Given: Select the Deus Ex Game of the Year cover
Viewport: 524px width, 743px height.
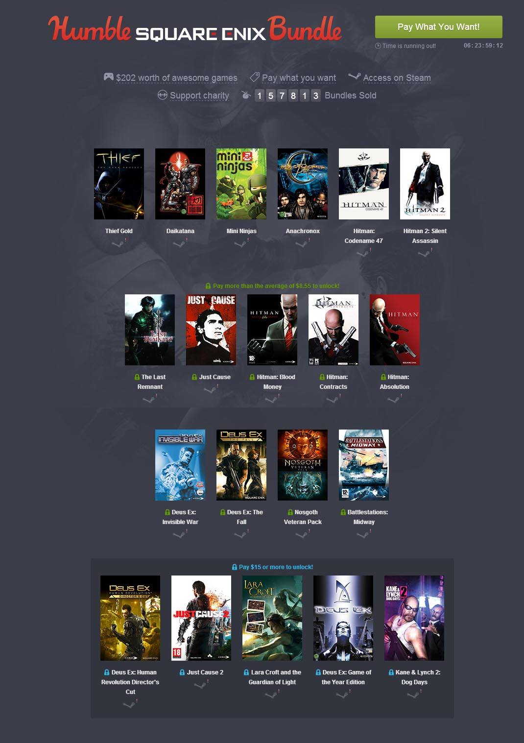Looking at the screenshot, I should click(343, 618).
